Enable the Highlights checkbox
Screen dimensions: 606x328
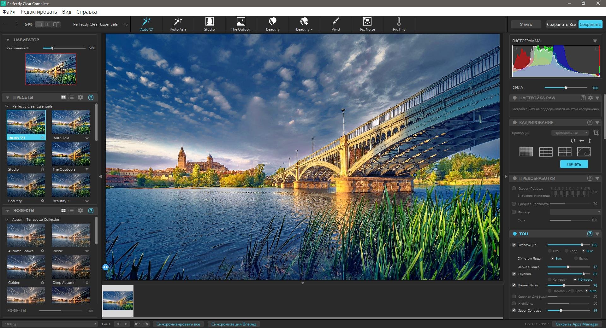pos(514,303)
